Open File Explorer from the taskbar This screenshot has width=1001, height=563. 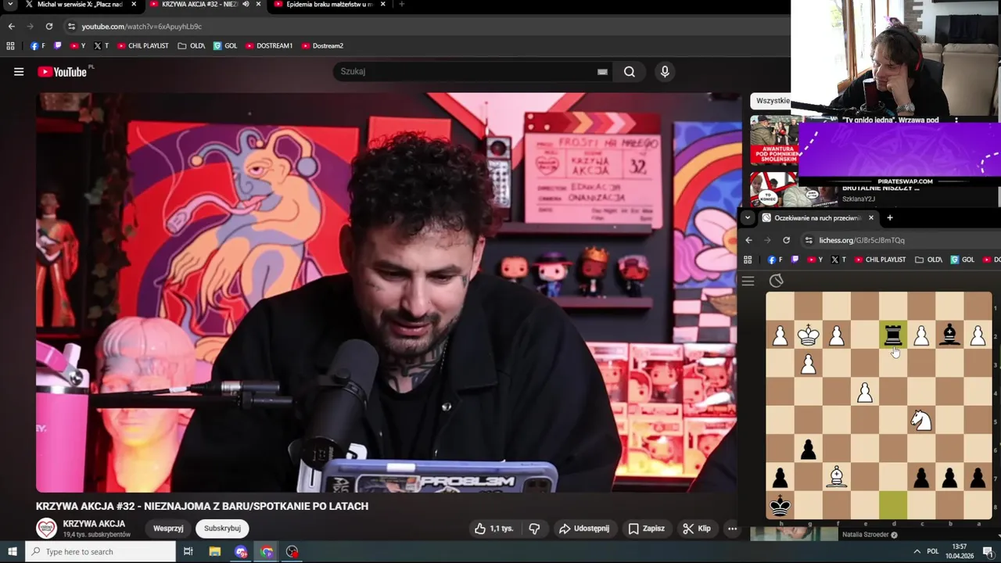[215, 552]
